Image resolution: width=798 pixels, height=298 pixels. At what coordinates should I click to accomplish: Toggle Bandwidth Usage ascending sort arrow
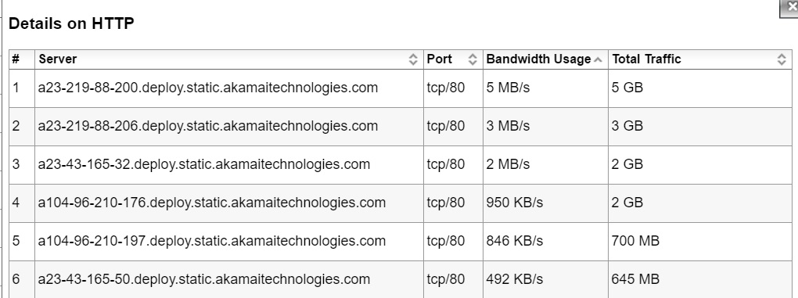(598, 60)
